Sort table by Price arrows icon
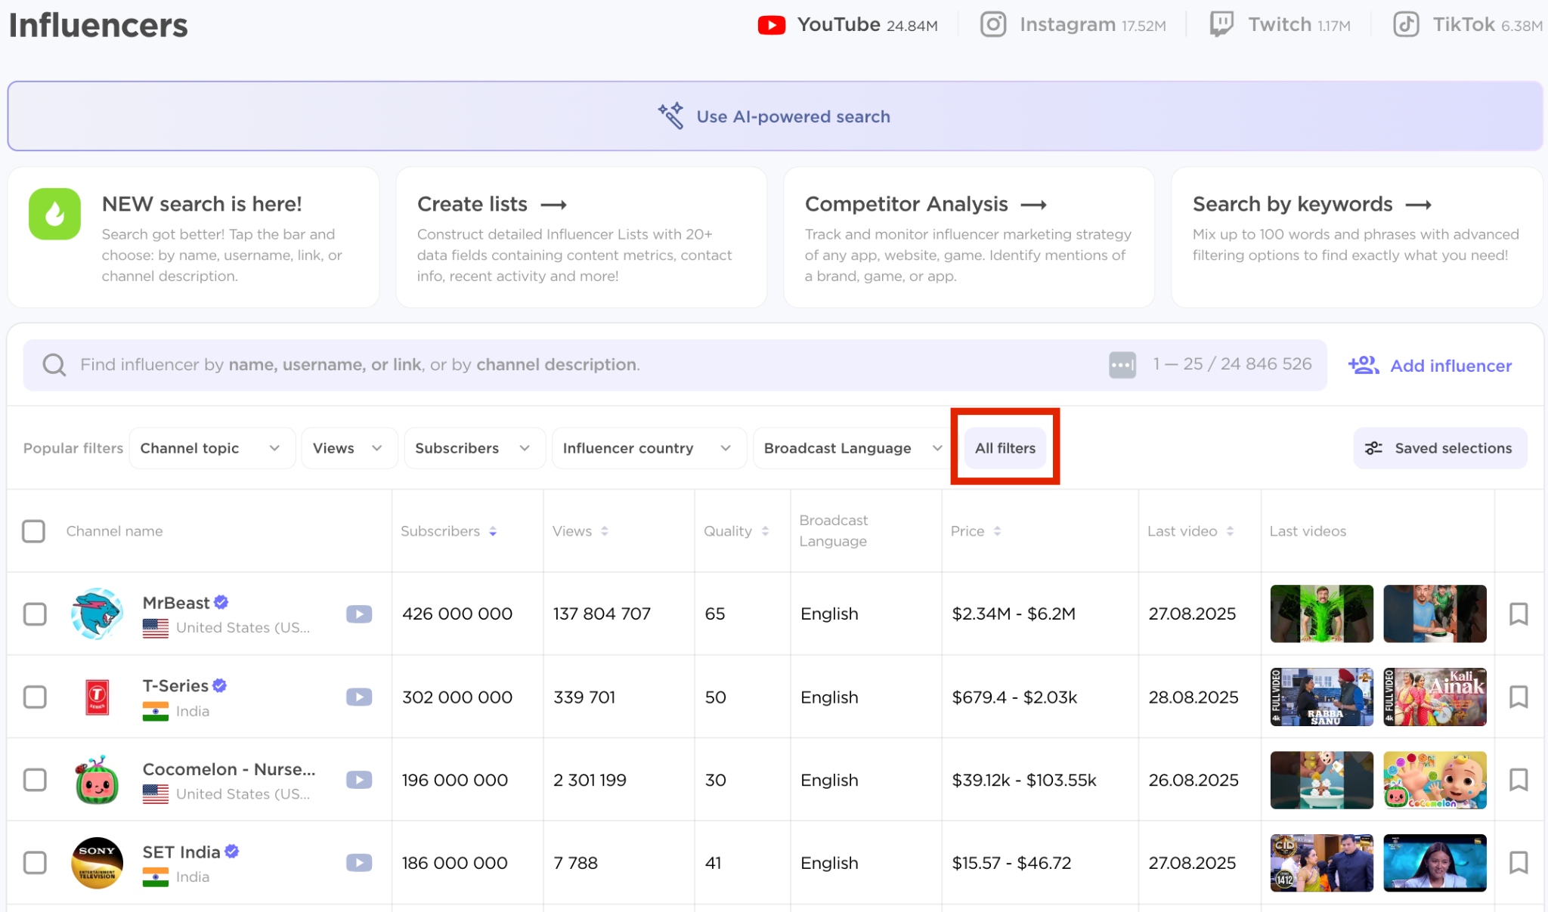The height and width of the screenshot is (912, 1548). click(x=997, y=531)
